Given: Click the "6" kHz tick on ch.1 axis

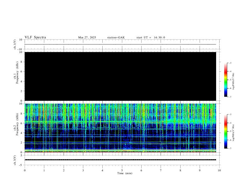Looking at the screenshot, I should (22, 71).
